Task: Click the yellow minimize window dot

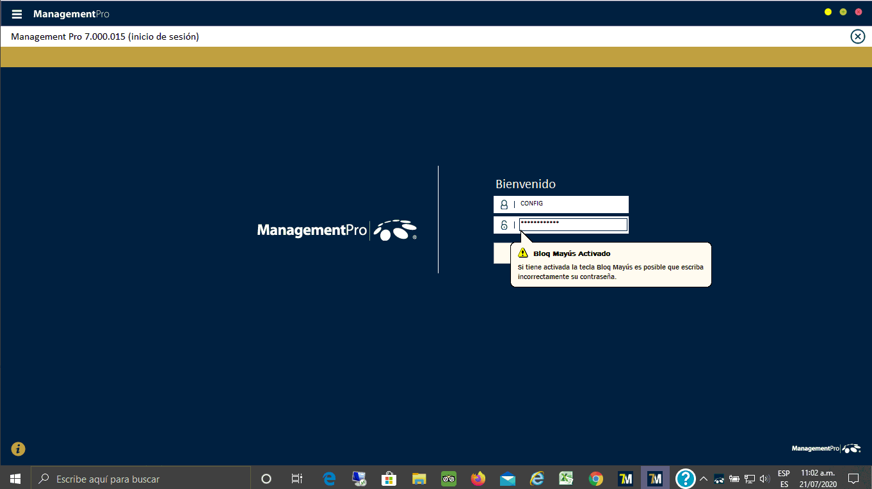Action: pyautogui.click(x=828, y=12)
